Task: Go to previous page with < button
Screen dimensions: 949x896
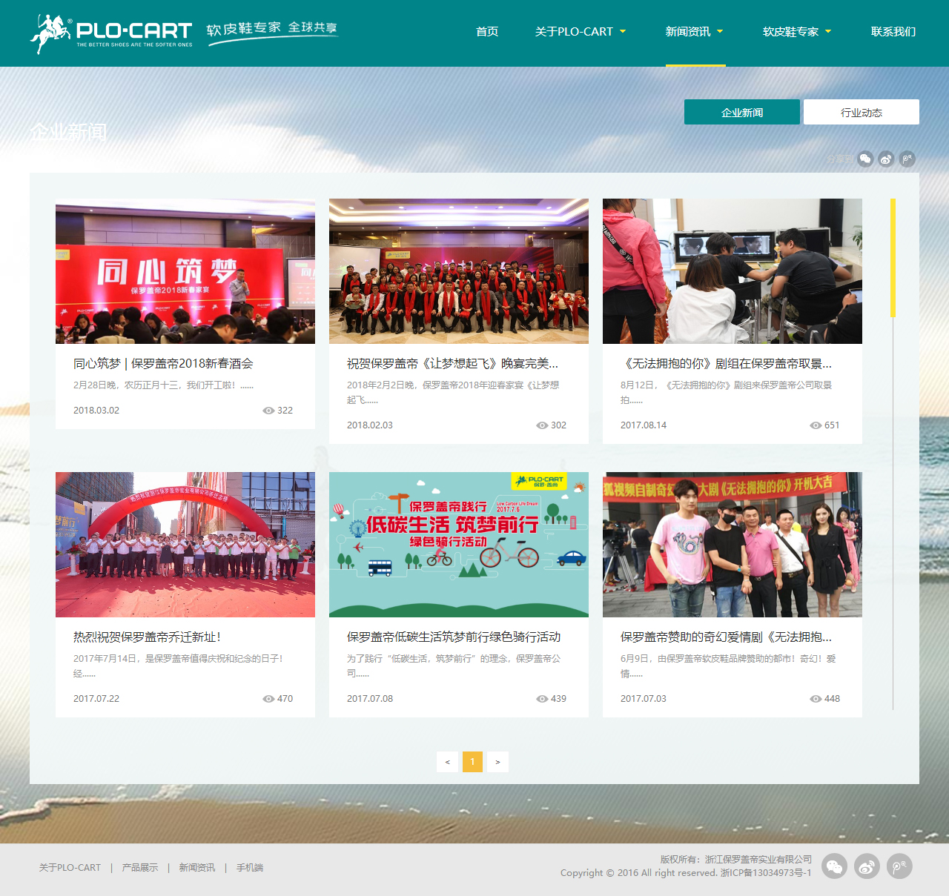Action: (447, 762)
